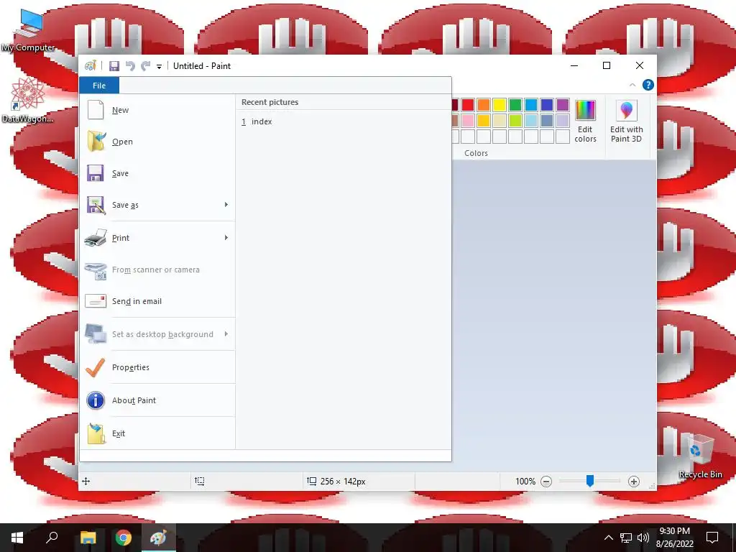Image resolution: width=736 pixels, height=552 pixels.
Task: Click the network icon in system tray
Action: (626, 538)
